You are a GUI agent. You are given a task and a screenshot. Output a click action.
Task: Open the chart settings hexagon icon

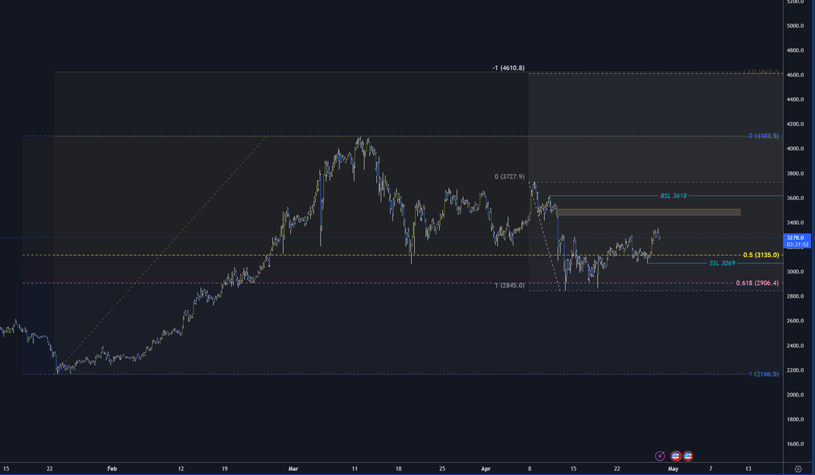pyautogui.click(x=797, y=469)
